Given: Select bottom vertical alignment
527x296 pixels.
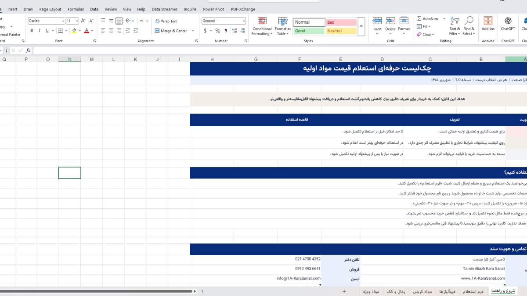Looking at the screenshot, I should 119,21.
